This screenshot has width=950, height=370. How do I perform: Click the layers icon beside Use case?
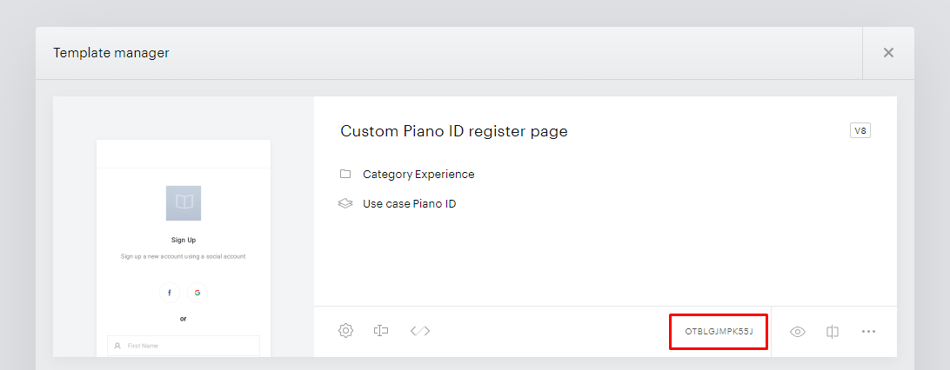pyautogui.click(x=345, y=204)
